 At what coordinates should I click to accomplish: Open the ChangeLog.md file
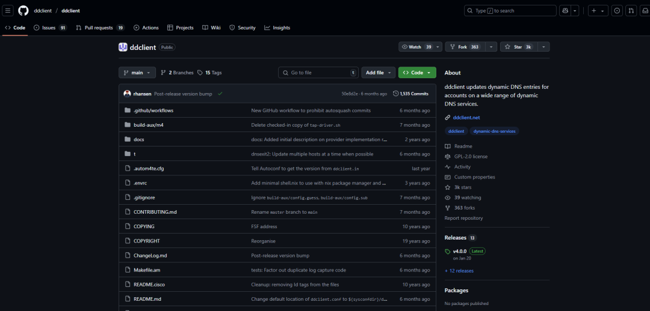pos(150,256)
